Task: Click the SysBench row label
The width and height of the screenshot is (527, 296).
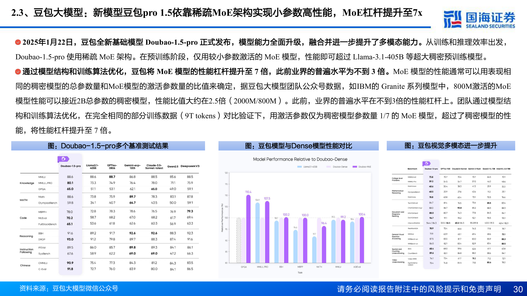Action: pyautogui.click(x=44, y=254)
